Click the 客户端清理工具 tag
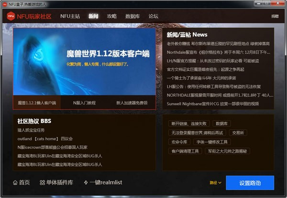 [185, 151]
